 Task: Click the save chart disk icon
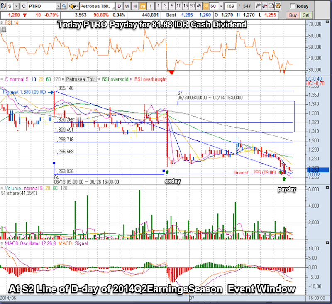pyautogui.click(x=271, y=6)
